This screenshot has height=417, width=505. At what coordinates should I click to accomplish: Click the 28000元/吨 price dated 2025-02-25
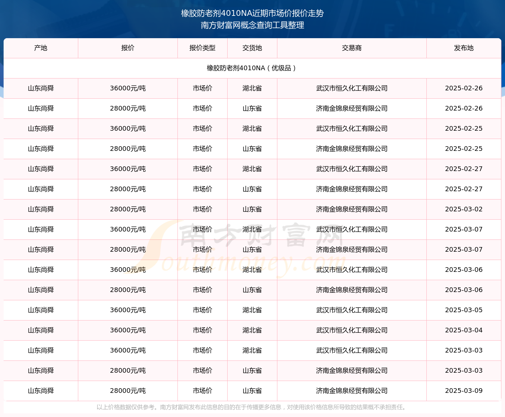[x=128, y=149]
